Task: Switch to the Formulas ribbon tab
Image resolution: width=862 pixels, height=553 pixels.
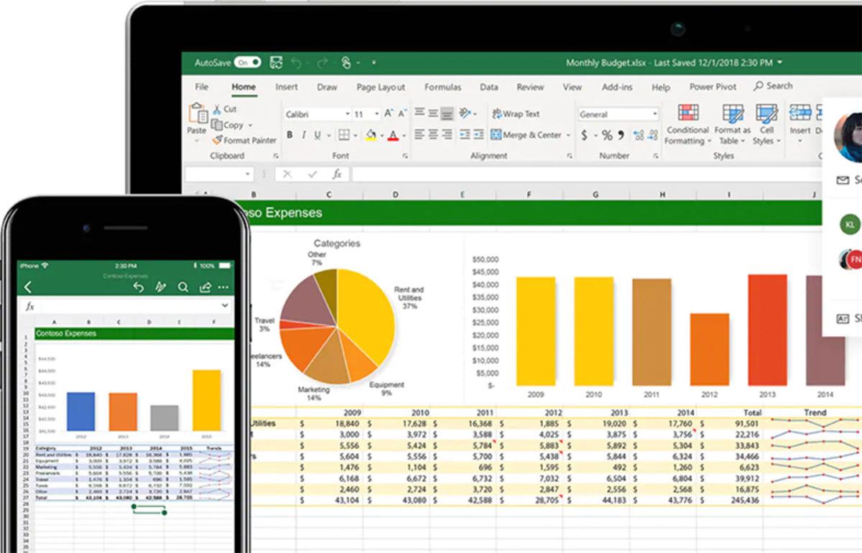Action: click(x=442, y=86)
